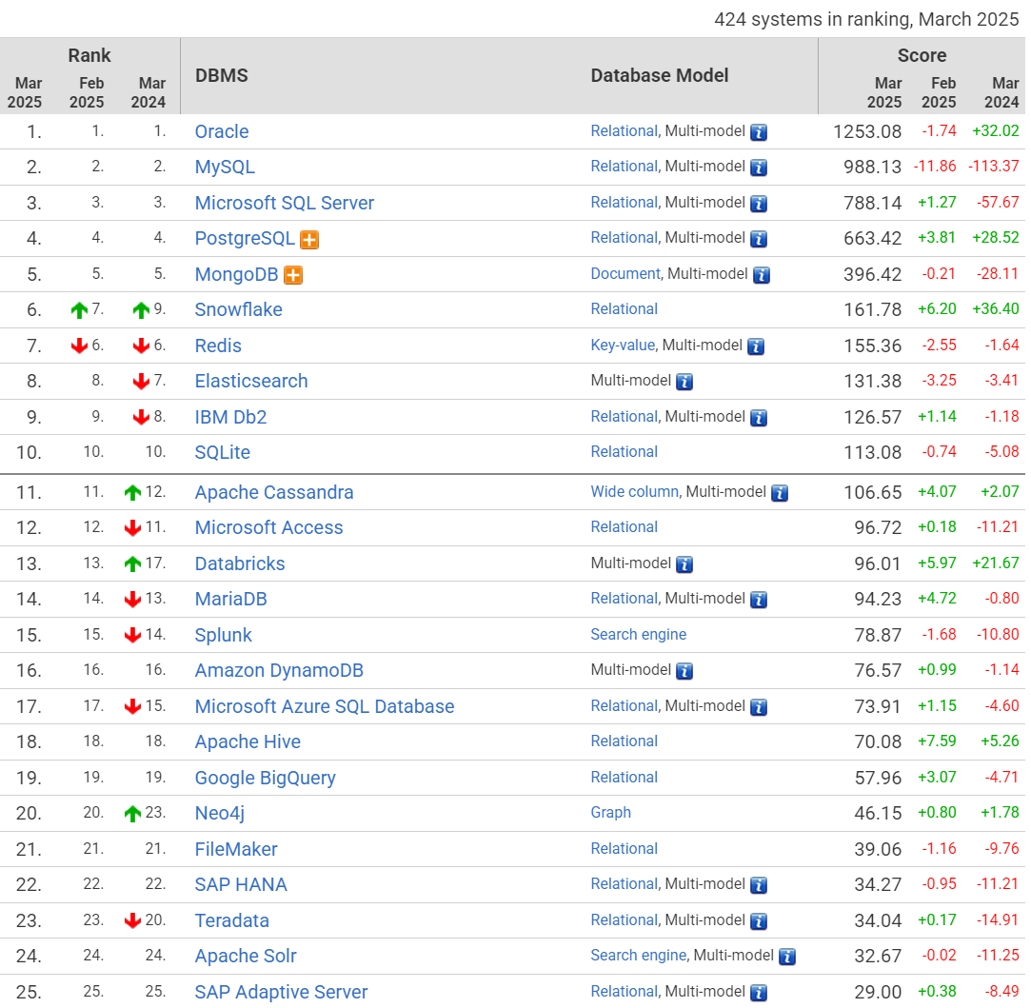This screenshot has height=1008, width=1031.
Task: Click the orange plus icon beside MongoDB
Action: [x=293, y=275]
